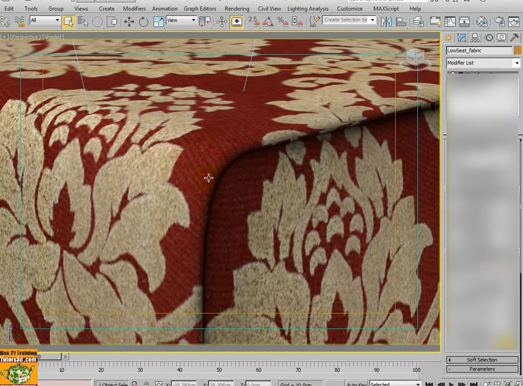Click Edit Named Selection Sets icon

314,22
